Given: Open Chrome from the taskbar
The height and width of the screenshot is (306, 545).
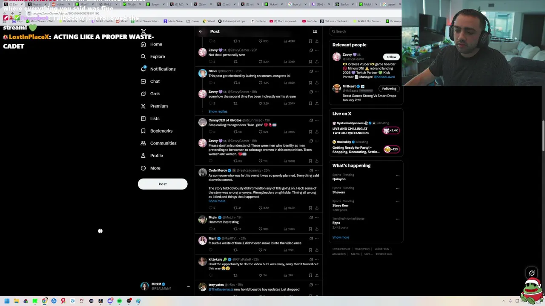Looking at the screenshot, I should 44,301.
